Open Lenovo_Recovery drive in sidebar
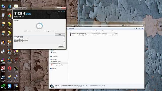This screenshot has width=162, height=91. (57, 65)
